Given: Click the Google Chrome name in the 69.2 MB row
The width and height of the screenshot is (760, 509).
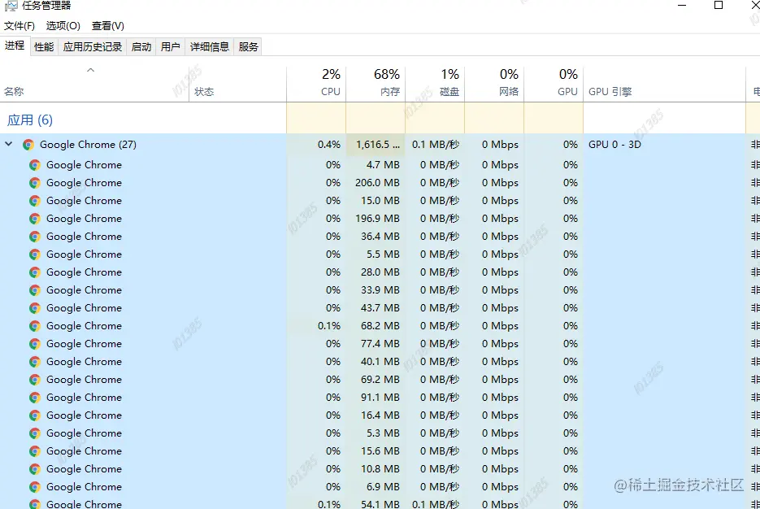Looking at the screenshot, I should click(x=84, y=380).
